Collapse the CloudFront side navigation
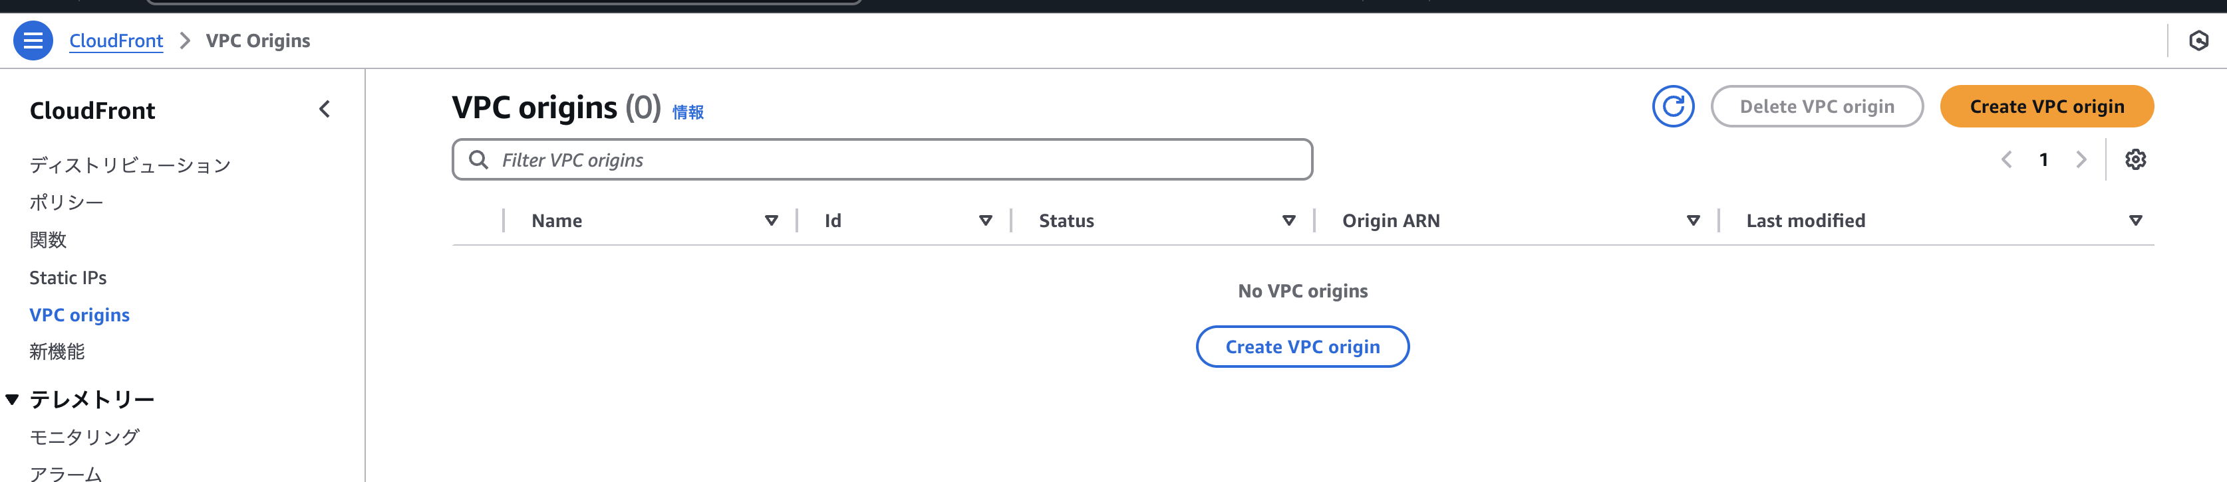Viewport: 2227px width, 482px height. 324,110
